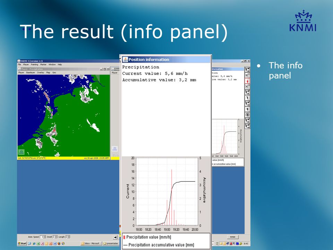Open the Help menu
Image resolution: width=333 pixels, height=250 pixels.
pos(60,65)
